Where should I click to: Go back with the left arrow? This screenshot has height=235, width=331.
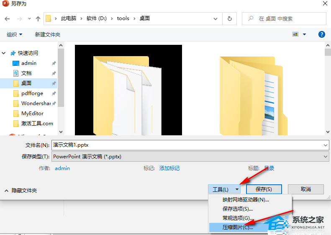tap(7, 19)
